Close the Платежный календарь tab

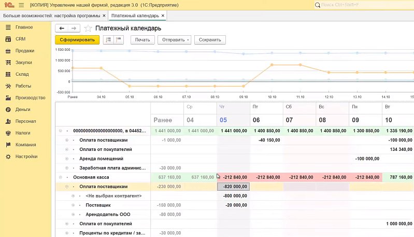coord(163,16)
